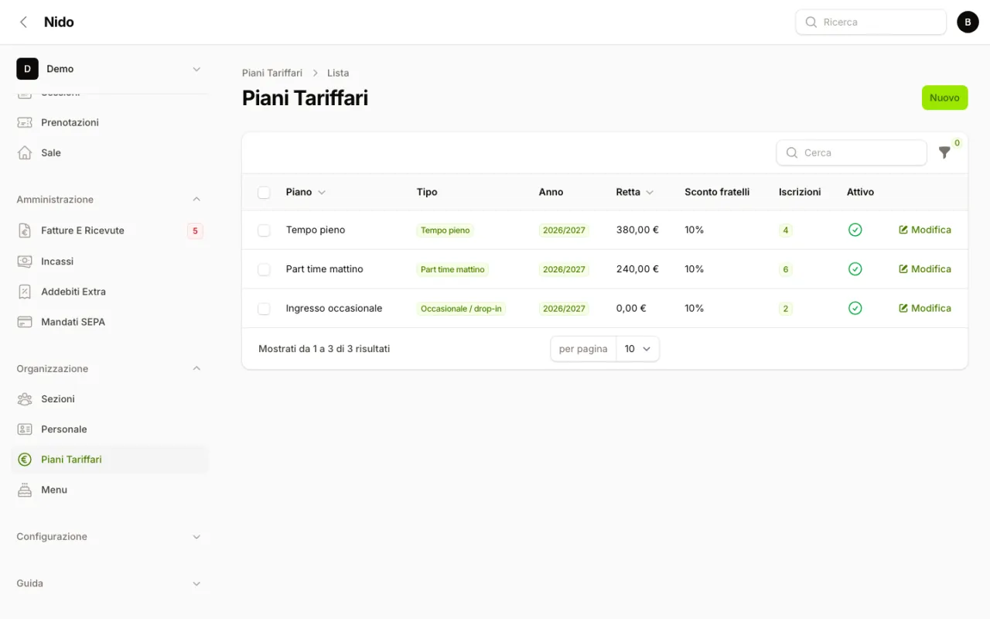Click the Piani Tariffari euro icon
Screen dimensions: 990x619
point(25,460)
